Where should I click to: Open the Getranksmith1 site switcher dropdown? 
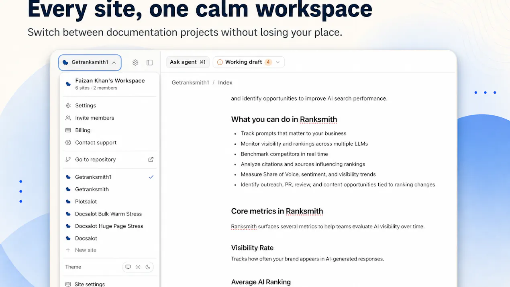pyautogui.click(x=90, y=62)
